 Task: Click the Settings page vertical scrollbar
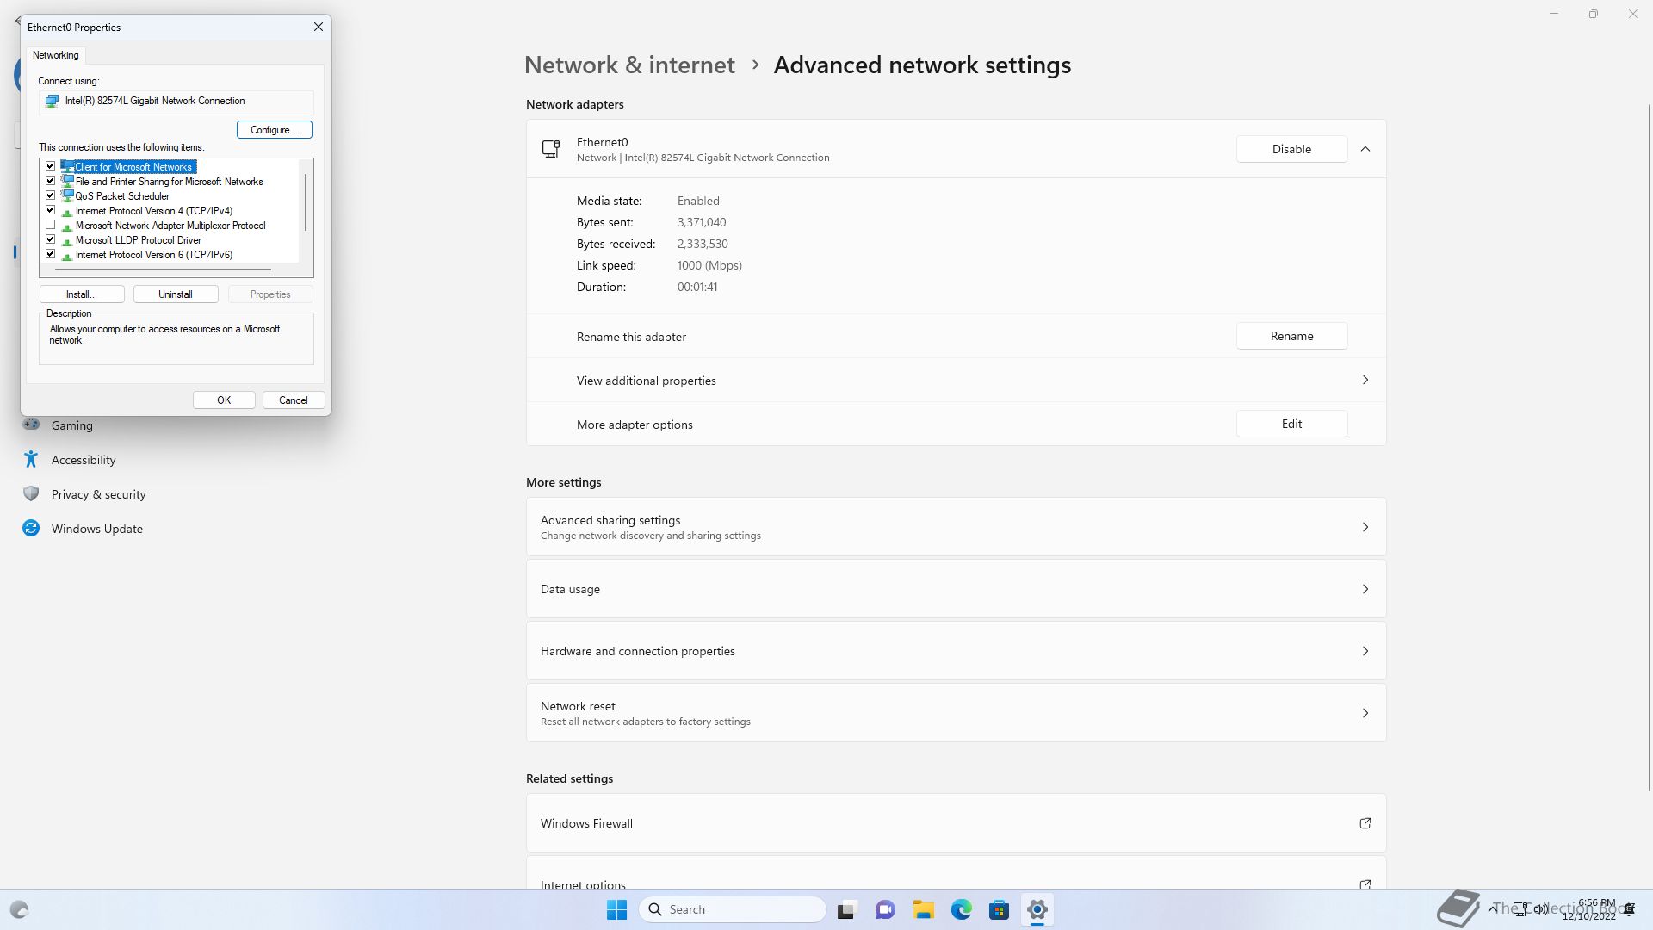click(x=1649, y=446)
